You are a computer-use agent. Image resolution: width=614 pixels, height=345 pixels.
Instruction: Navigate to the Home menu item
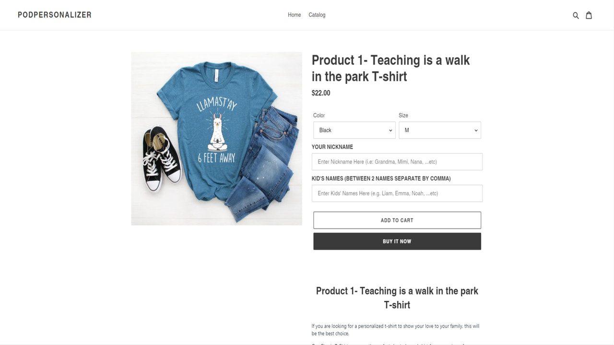294,15
